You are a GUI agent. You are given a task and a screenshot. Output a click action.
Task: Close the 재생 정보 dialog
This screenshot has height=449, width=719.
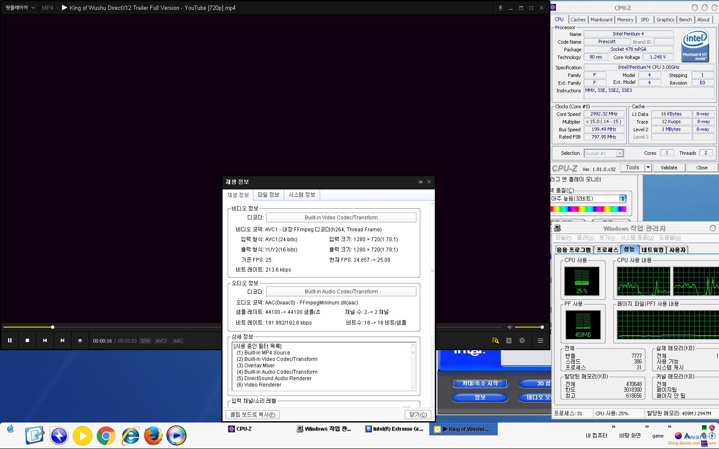tap(429, 182)
